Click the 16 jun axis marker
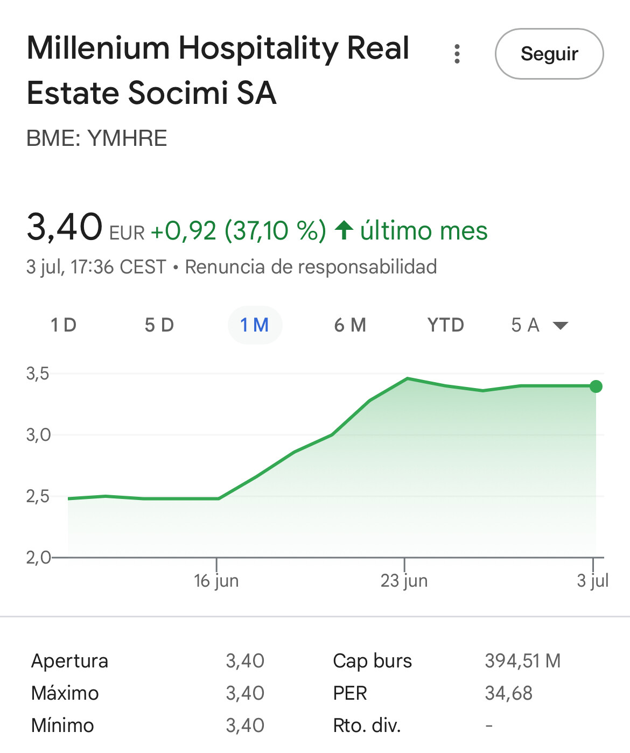Image resolution: width=630 pixels, height=753 pixels. pyautogui.click(x=216, y=580)
